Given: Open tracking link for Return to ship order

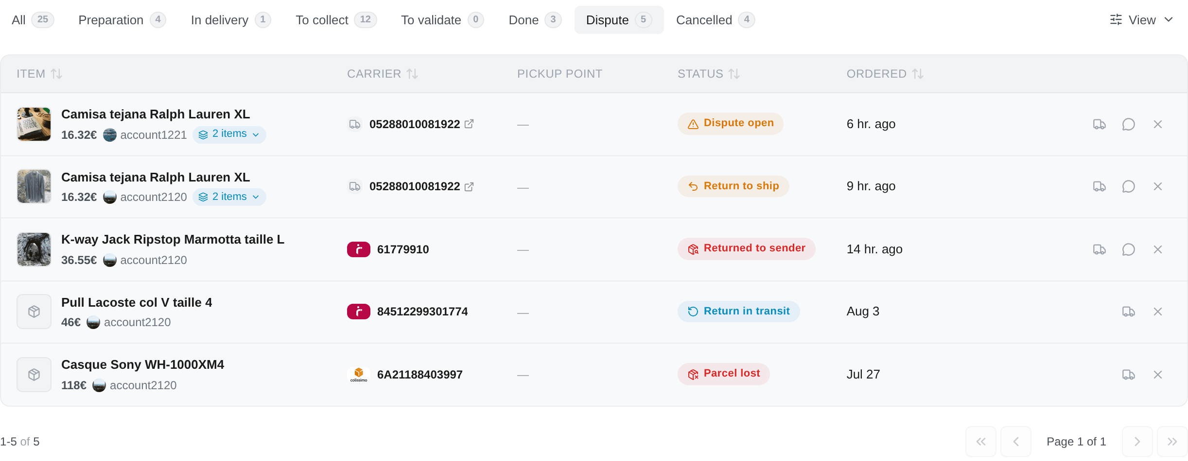Looking at the screenshot, I should tap(469, 187).
